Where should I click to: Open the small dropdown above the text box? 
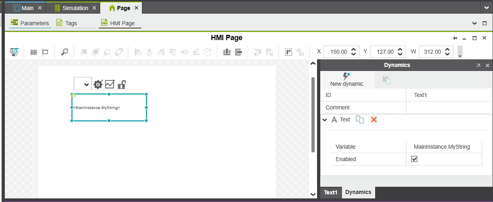pyautogui.click(x=83, y=84)
